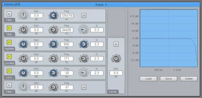This screenshot has height=98, width=202.
Task: Click the Level section Gain knob
Action: (x=116, y=58)
